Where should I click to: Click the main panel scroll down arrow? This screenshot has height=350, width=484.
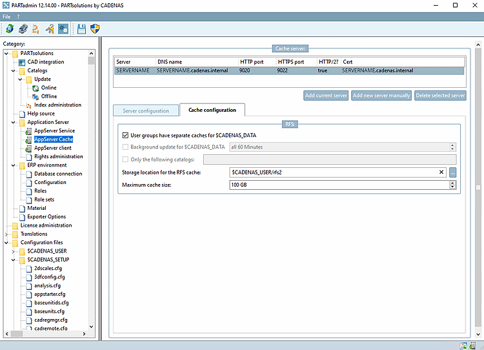pos(478,334)
